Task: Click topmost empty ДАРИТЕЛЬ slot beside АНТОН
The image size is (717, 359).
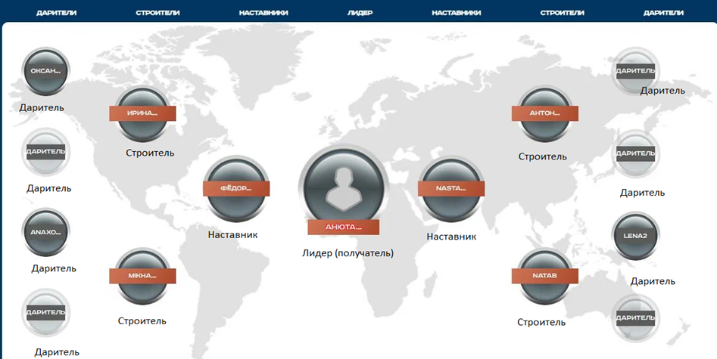Action: coord(635,71)
